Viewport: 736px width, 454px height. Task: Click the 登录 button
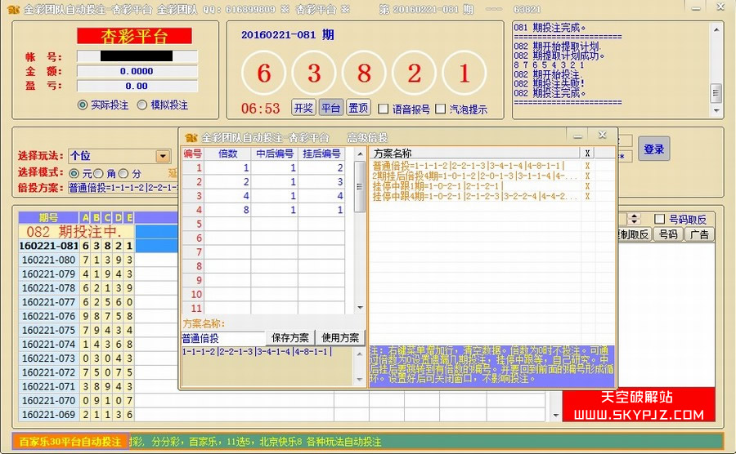[654, 149]
